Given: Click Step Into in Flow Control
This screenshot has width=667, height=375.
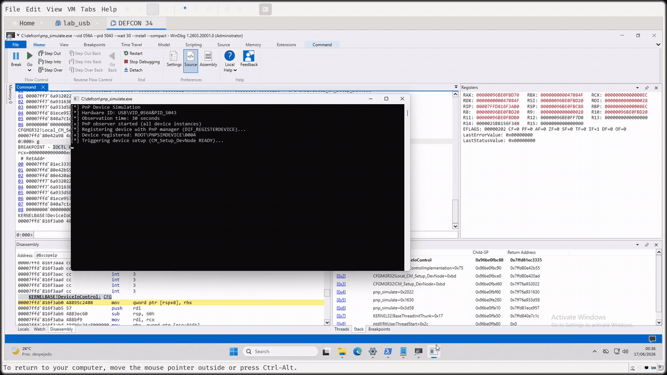Looking at the screenshot, I should coord(50,61).
